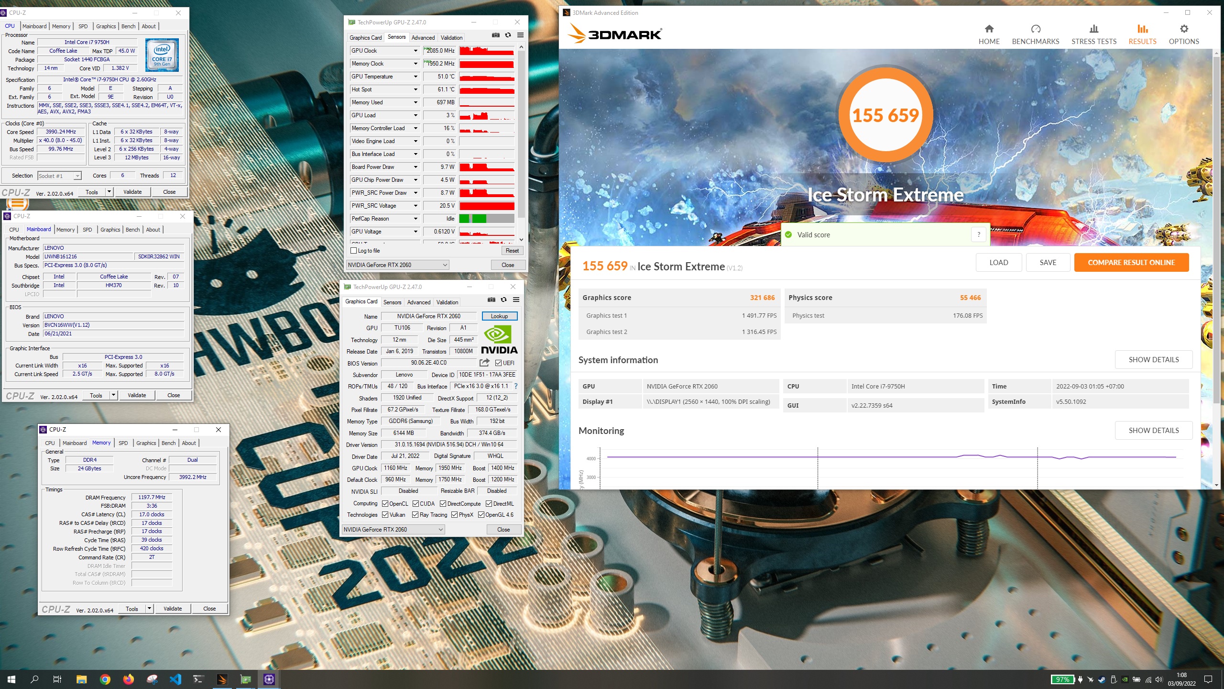Click SHOW DETAILS for System information

[1154, 360]
